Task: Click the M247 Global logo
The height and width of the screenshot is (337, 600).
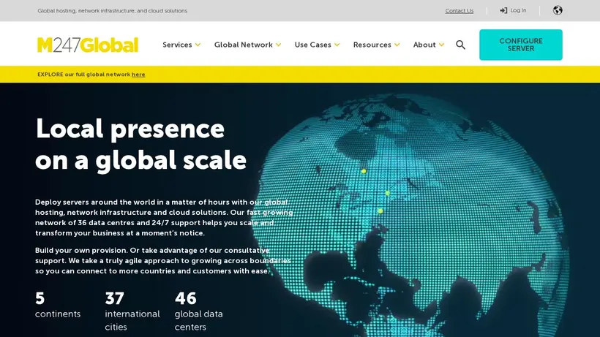Action: tap(88, 45)
